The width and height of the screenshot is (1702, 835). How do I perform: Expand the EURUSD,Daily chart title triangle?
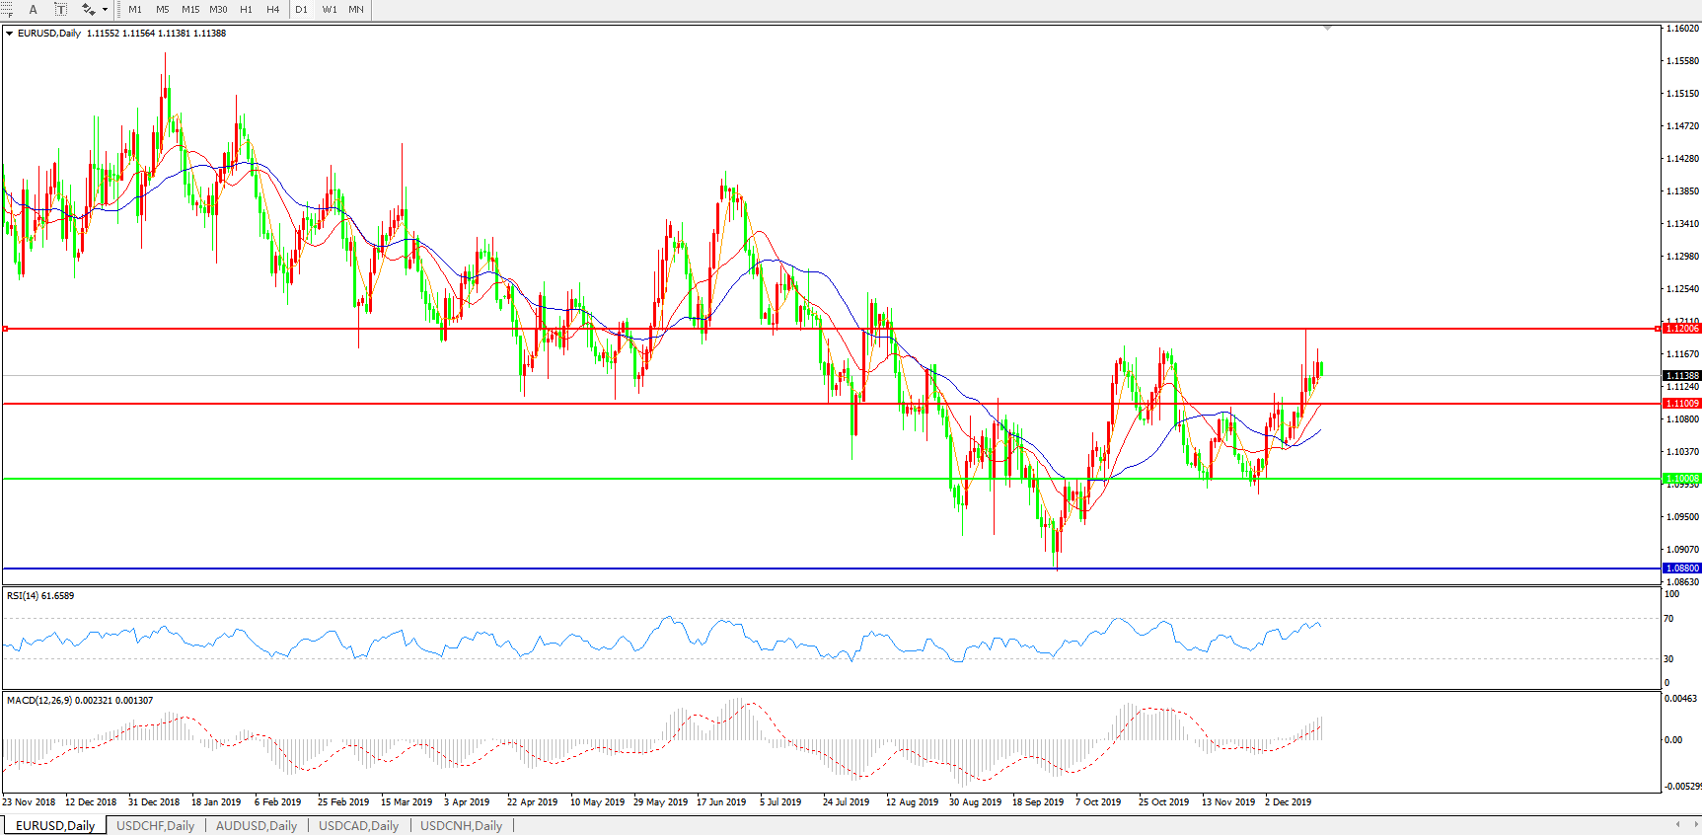(10, 34)
